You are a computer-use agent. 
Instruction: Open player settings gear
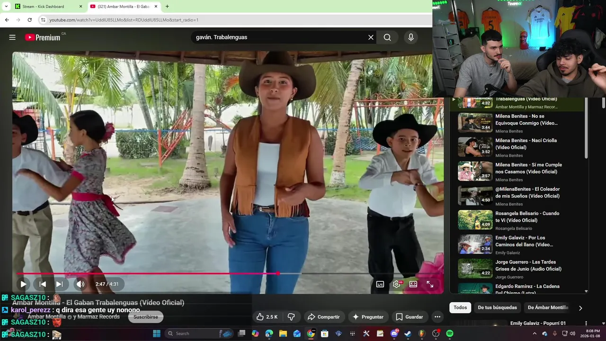pos(397,284)
